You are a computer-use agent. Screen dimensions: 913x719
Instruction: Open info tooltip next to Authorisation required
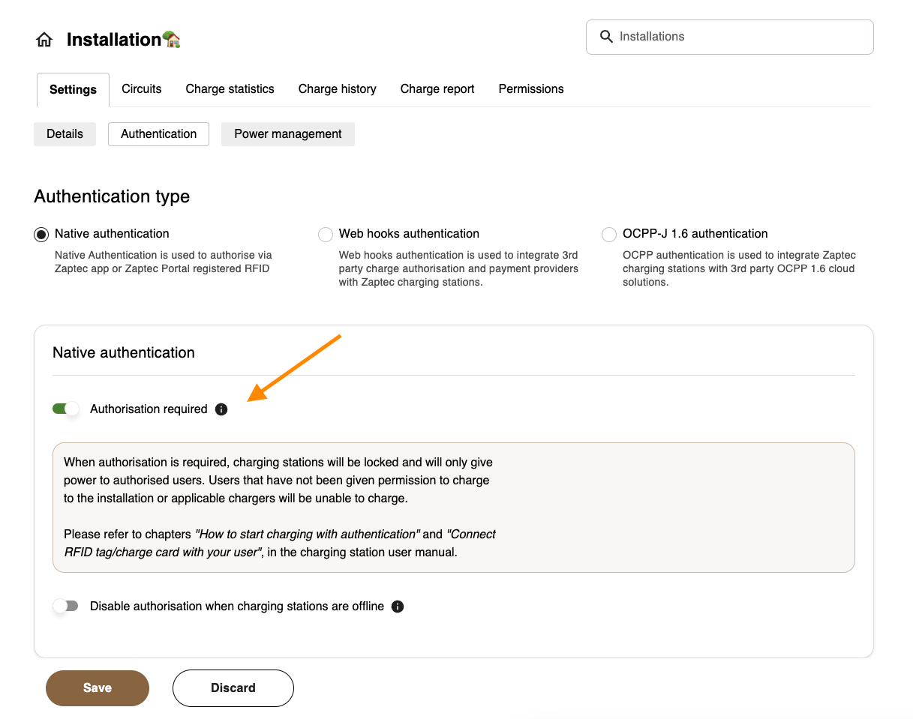pos(221,409)
